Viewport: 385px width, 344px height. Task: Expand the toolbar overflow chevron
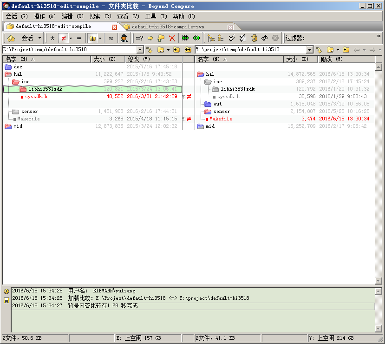click(379, 36)
